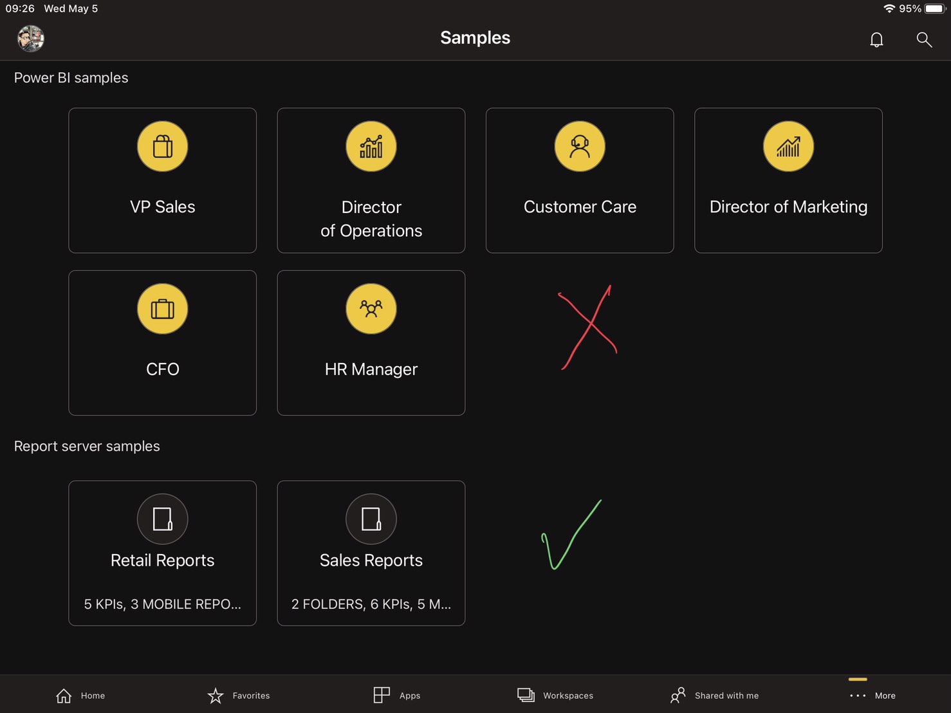Tap the Sales Reports document icon
Screen dimensions: 951x713
coord(371,519)
